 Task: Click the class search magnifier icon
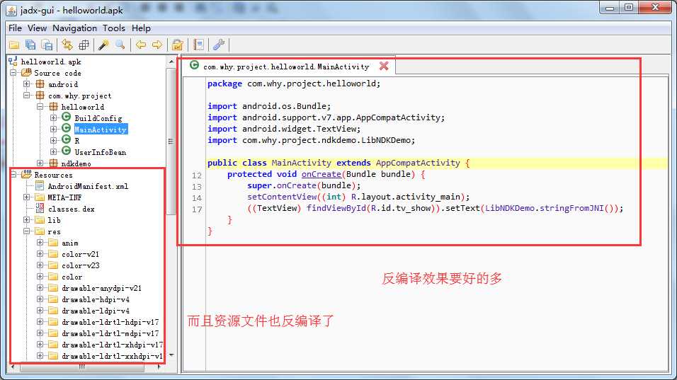[x=120, y=45]
